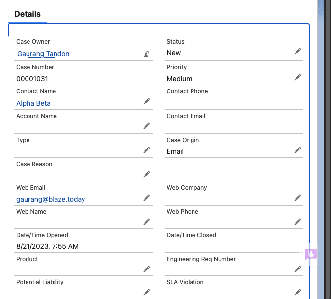Edit Engineering Req Number pencil icon

click(298, 269)
